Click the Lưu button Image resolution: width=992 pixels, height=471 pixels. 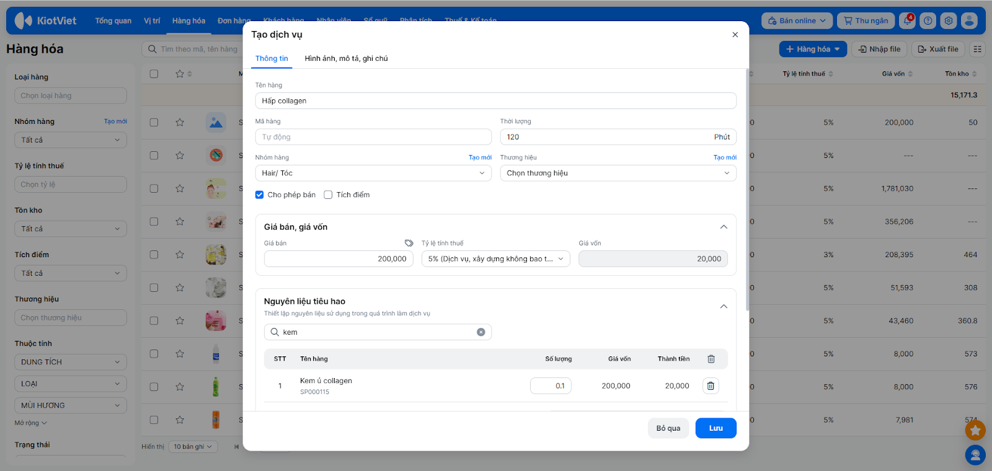pyautogui.click(x=715, y=428)
